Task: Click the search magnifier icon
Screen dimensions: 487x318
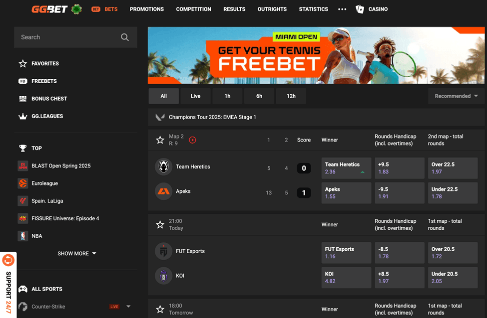Action: (x=125, y=37)
